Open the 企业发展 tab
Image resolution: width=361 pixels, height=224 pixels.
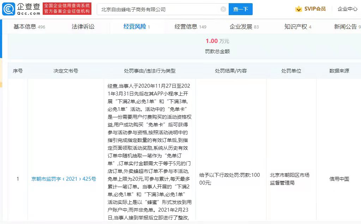[244, 27]
